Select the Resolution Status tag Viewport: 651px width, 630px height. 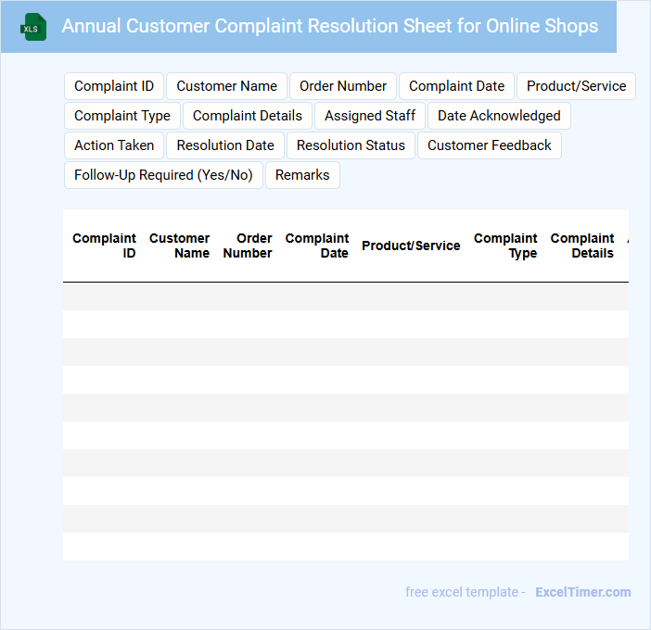click(x=351, y=145)
